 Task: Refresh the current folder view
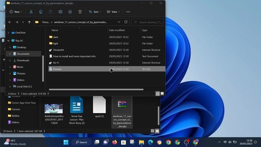tap(126, 22)
